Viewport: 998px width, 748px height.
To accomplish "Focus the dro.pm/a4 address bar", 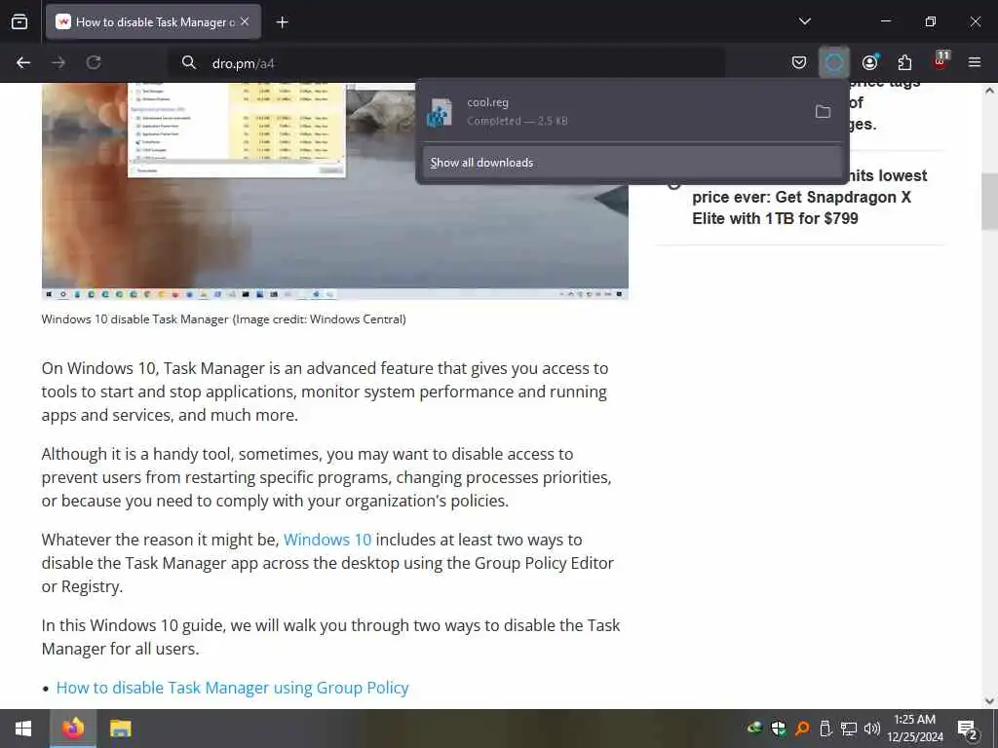I will coord(445,63).
